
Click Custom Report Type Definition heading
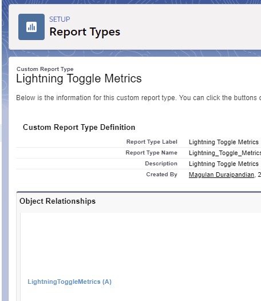tap(79, 127)
